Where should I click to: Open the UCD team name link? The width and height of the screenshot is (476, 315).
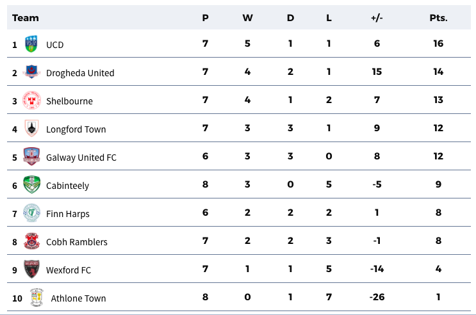pos(55,45)
